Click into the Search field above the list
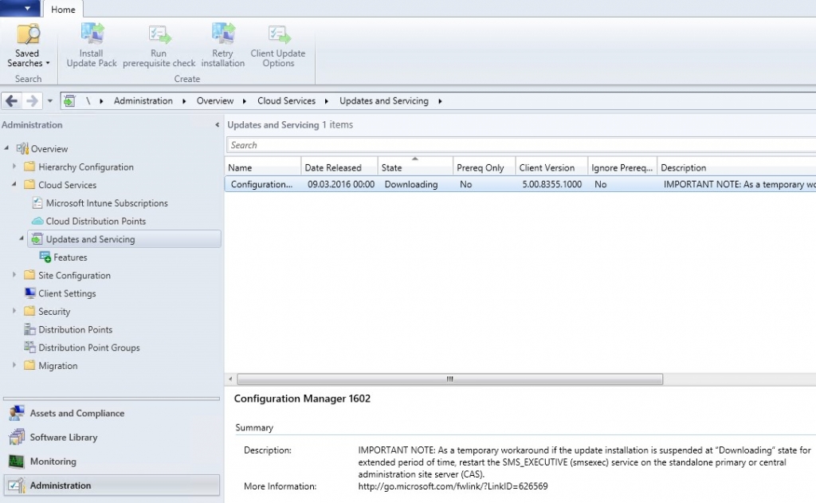 click(520, 145)
